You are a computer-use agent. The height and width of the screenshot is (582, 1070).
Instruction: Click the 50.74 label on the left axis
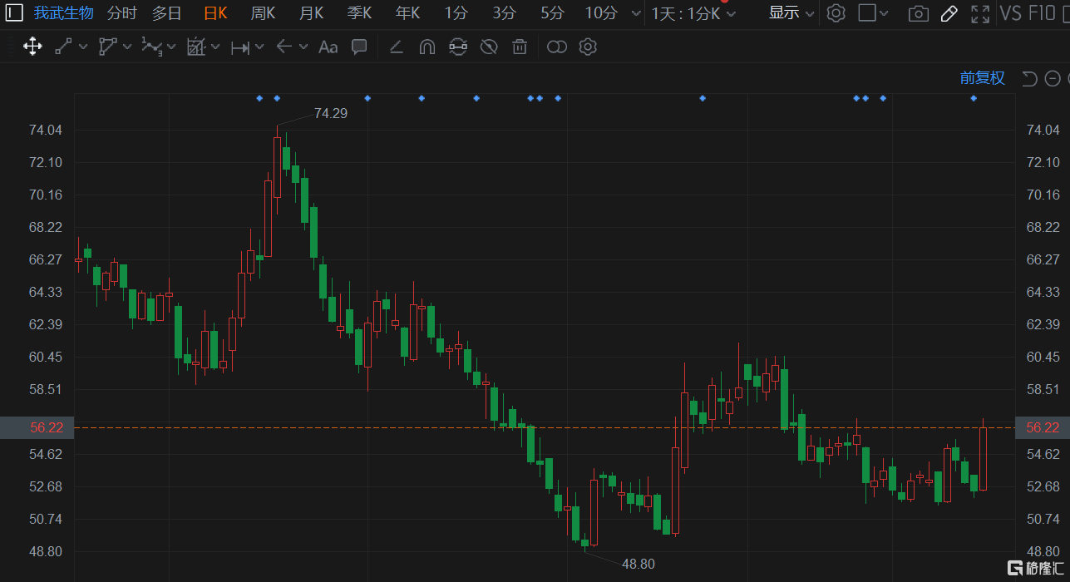coord(46,519)
